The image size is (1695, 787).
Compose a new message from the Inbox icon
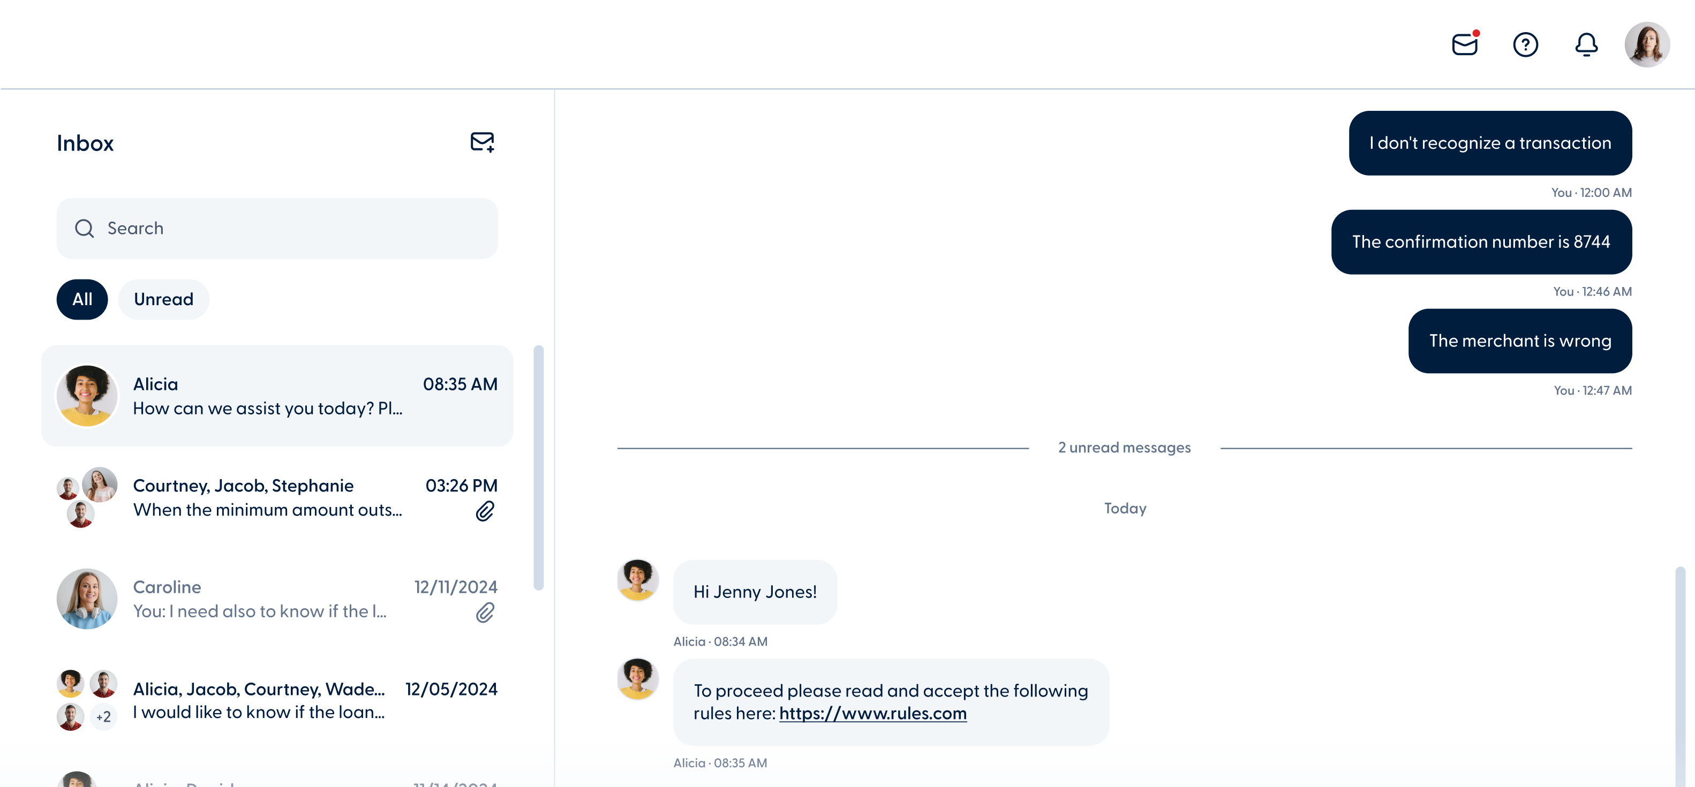pyautogui.click(x=481, y=142)
